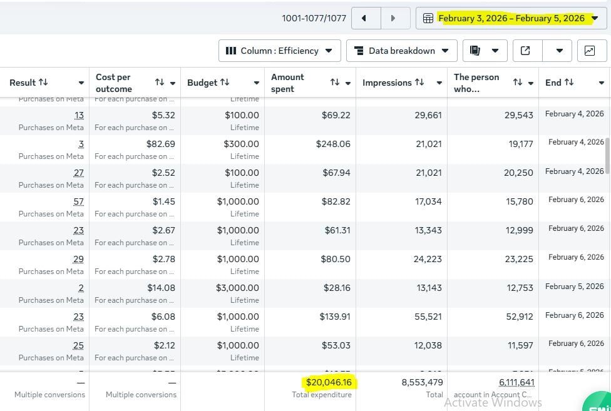Image resolution: width=611 pixels, height=411 pixels.
Task: Open 'The person who...' column menu arrow
Action: tap(531, 83)
